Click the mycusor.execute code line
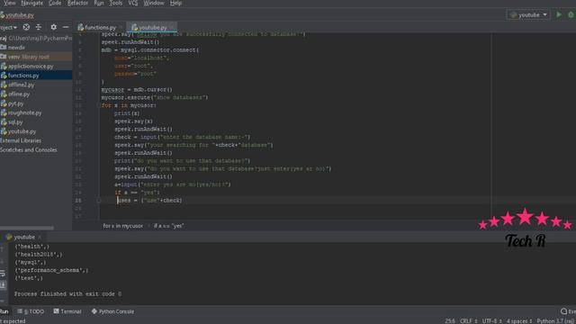 (155, 97)
